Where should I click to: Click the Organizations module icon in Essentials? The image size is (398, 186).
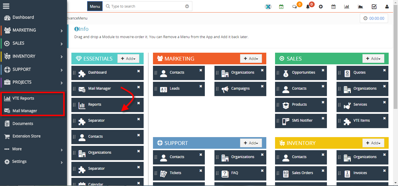click(x=82, y=153)
